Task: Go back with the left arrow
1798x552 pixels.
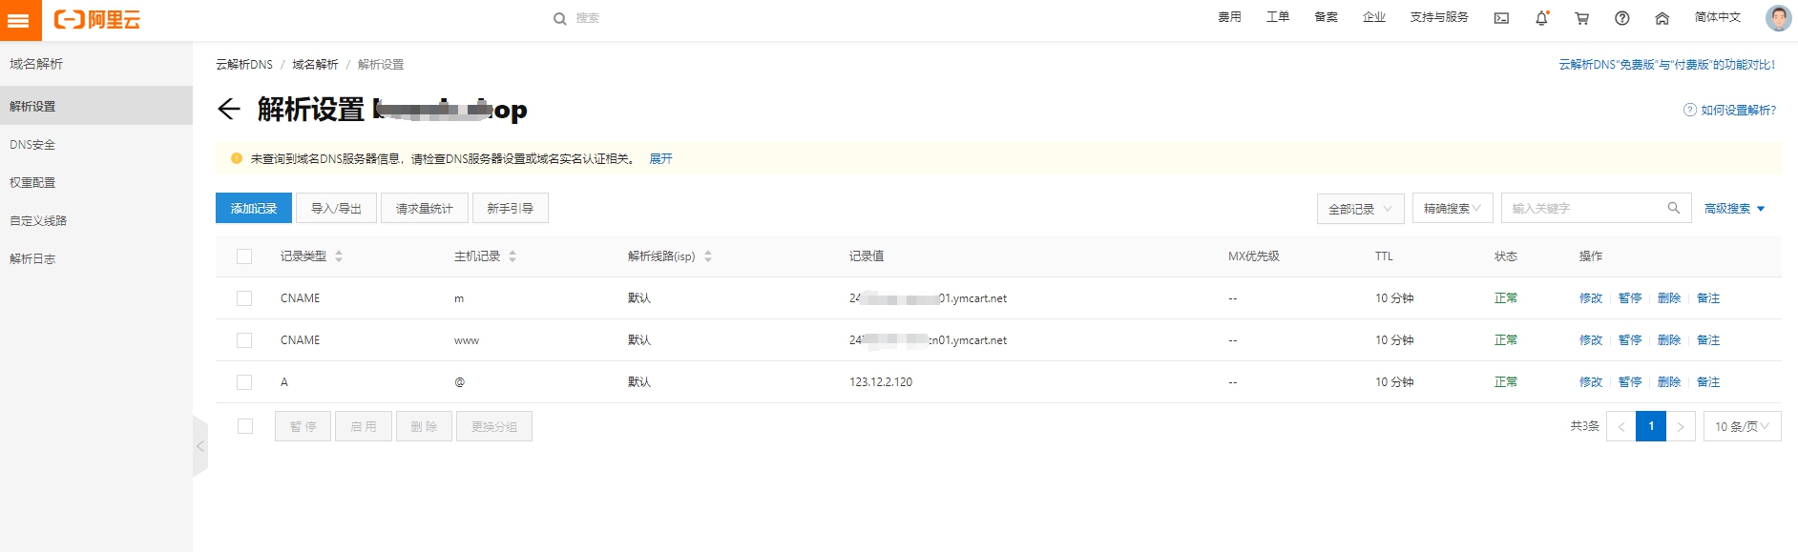Action: pyautogui.click(x=228, y=109)
